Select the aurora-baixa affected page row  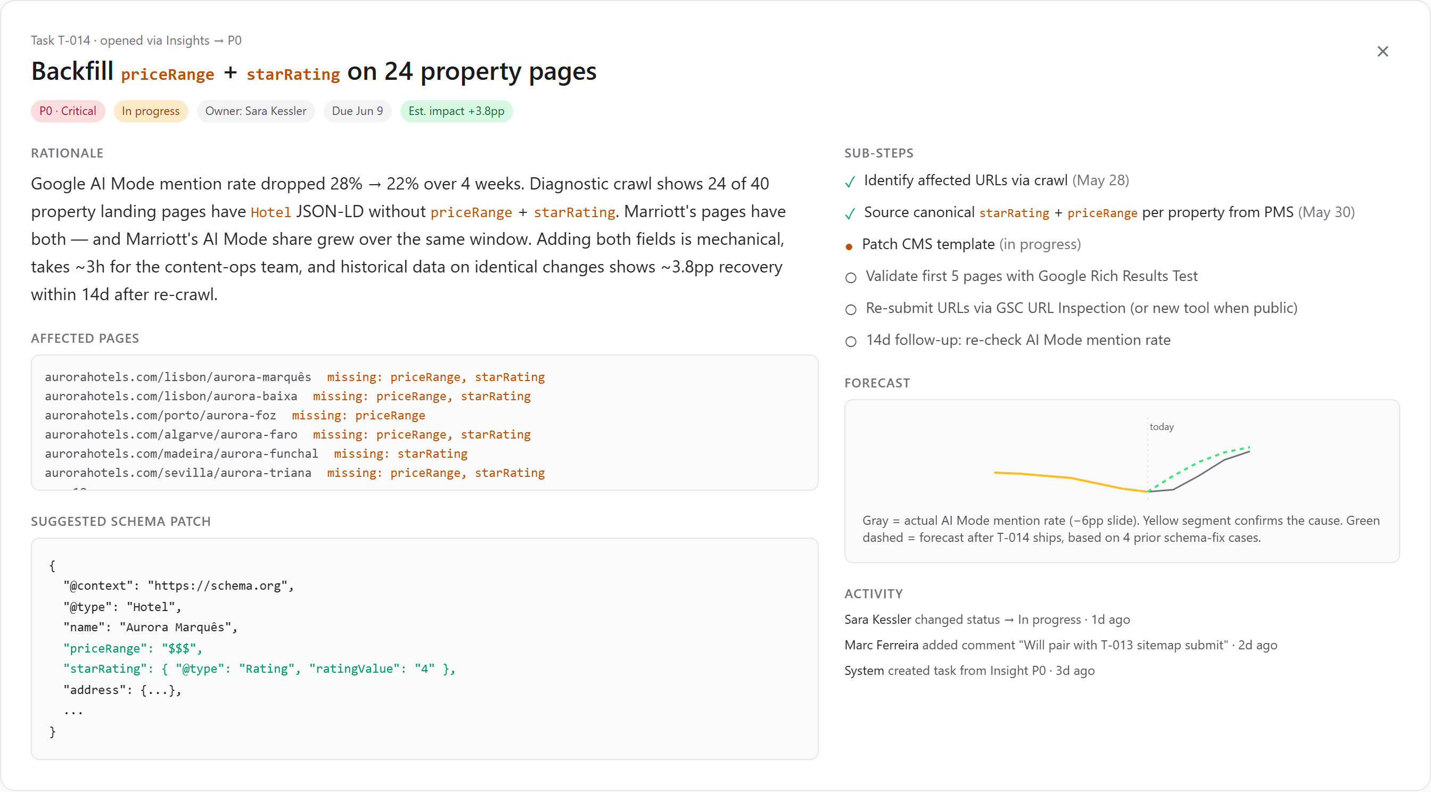(x=288, y=397)
